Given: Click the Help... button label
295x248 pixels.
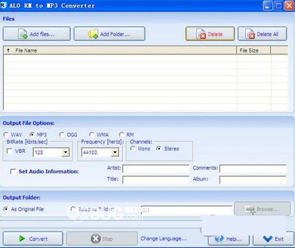Looking at the screenshot, I should (x=234, y=239).
